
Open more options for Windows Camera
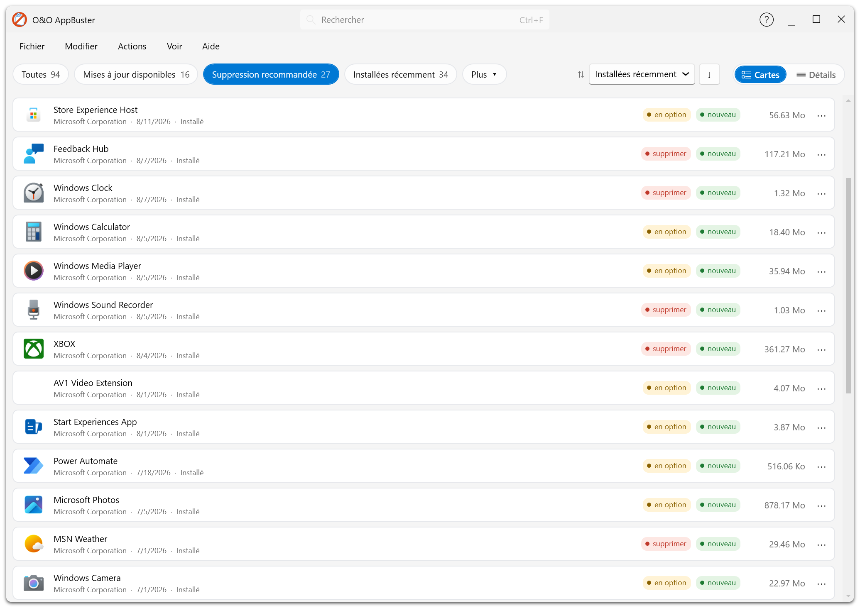(821, 584)
